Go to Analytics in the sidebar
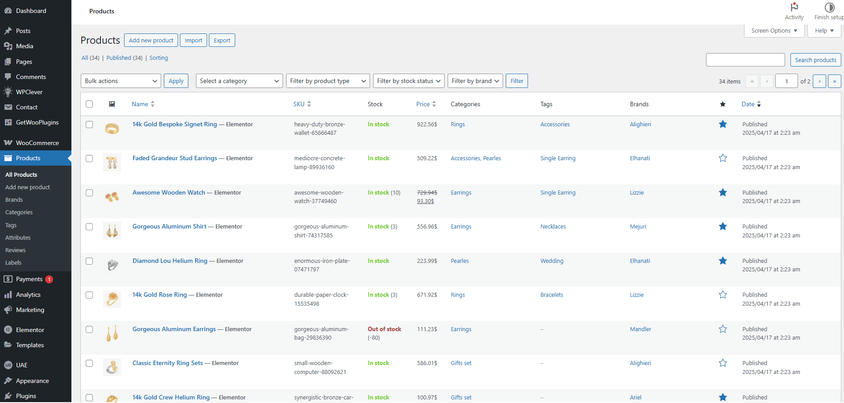Viewport: 844px width, 403px height. tap(28, 295)
